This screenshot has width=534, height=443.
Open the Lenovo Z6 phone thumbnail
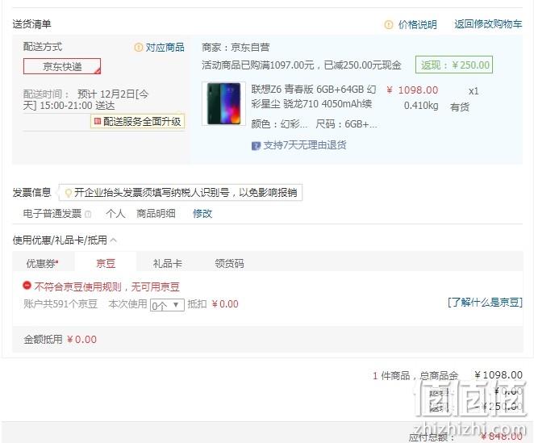click(223, 103)
